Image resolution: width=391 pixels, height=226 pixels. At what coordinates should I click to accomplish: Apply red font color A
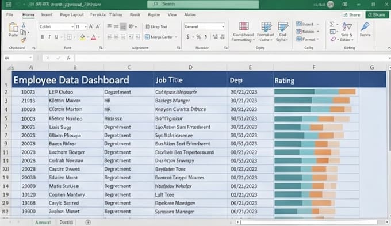[x=94, y=37]
